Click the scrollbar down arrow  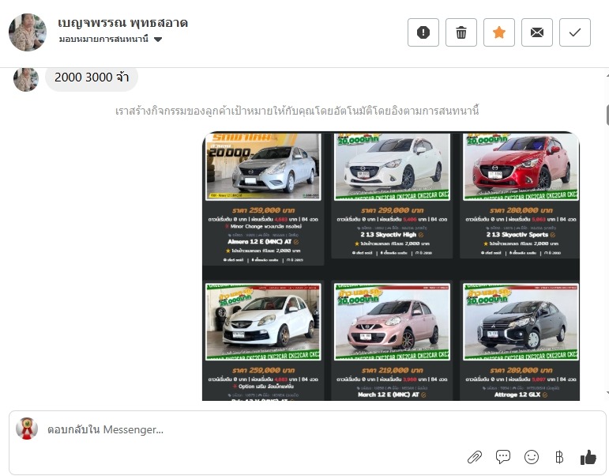[x=607, y=393]
